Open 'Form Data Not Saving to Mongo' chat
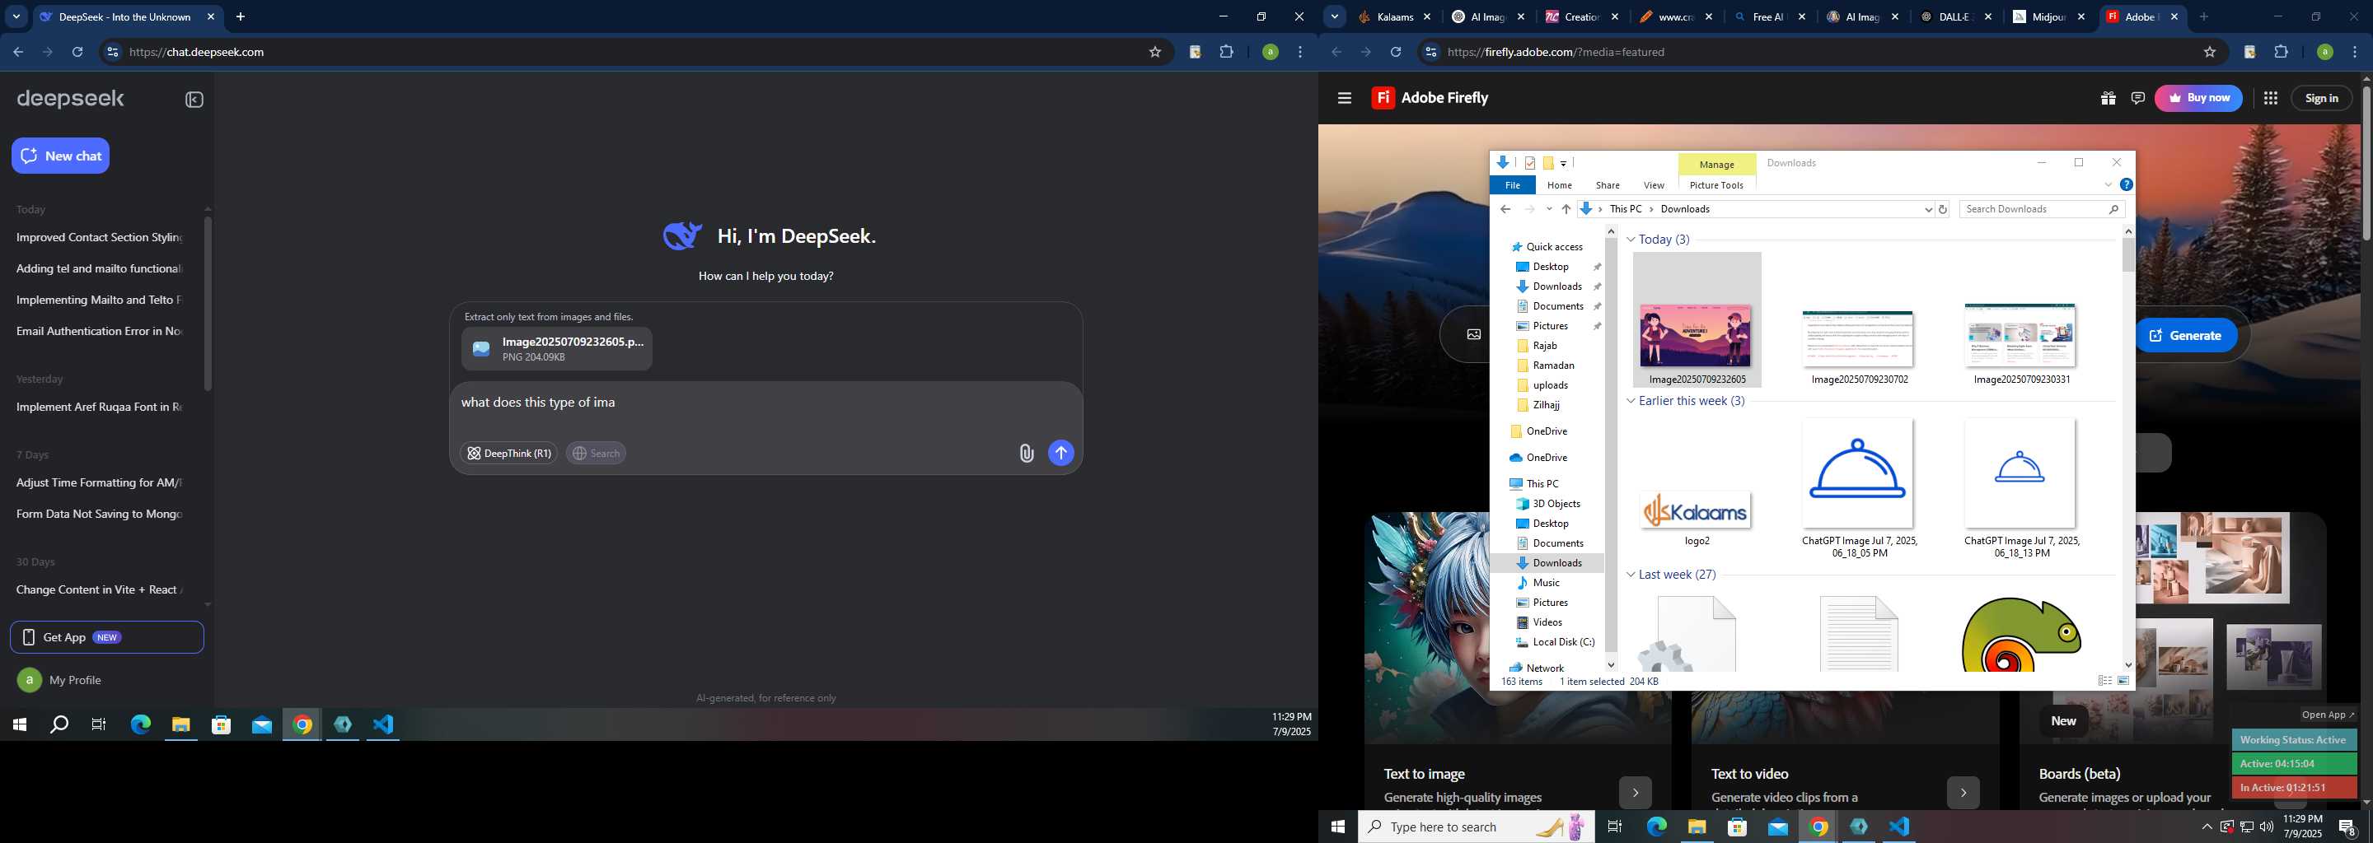Viewport: 2373px width, 843px height. tap(100, 514)
